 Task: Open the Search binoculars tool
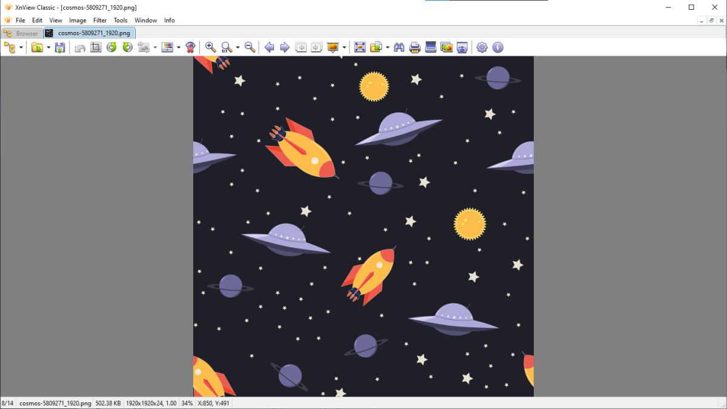tap(399, 47)
